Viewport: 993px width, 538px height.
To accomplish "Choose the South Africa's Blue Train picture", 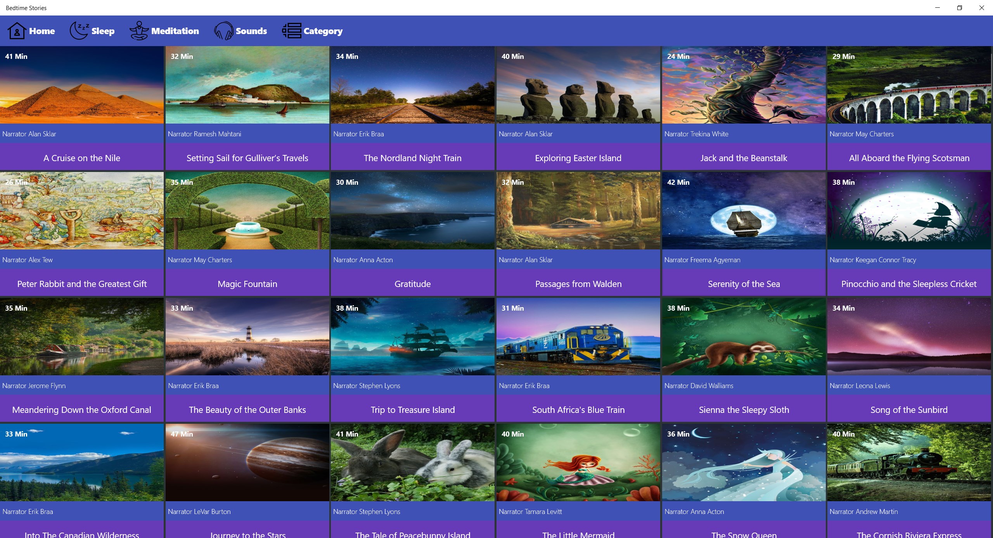I will click(x=578, y=337).
